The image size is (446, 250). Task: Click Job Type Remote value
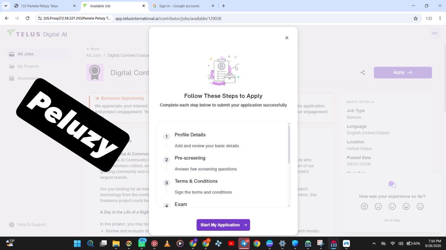(354, 117)
